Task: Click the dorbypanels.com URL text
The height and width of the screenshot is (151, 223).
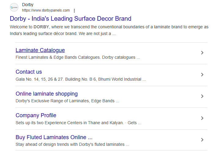Action: click(46, 10)
